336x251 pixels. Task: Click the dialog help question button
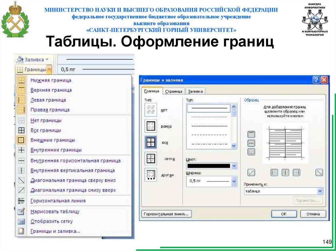click(316, 80)
